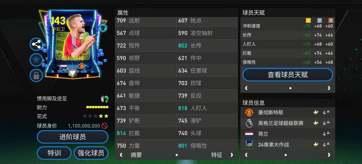The image size is (362, 164).
Task: Toggle the favorite star icon
Action: pos(36,60)
